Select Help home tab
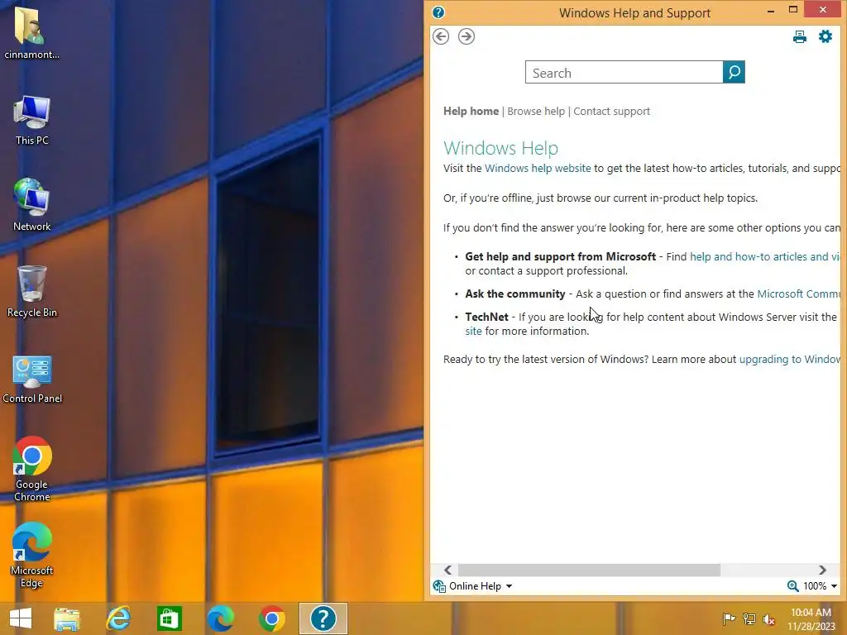 pos(471,112)
